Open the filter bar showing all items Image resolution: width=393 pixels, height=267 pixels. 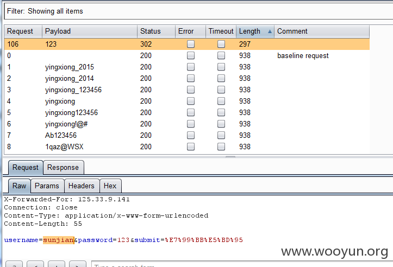(x=198, y=11)
